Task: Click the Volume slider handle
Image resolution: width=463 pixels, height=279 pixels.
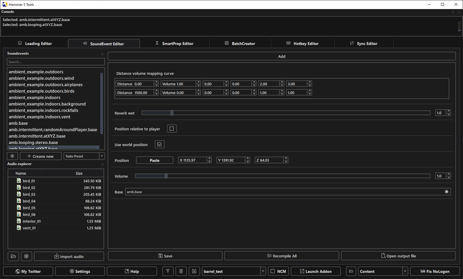Action: 166,176
